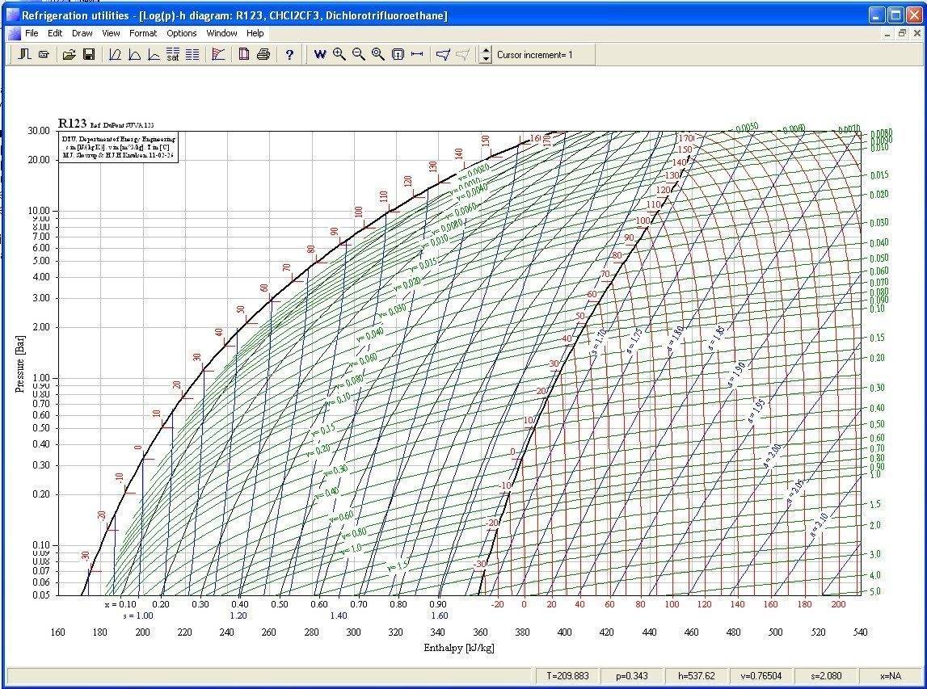Viewport: 927px width, 689px height.
Task: Click the 'x = 0.10' quality label
Action: (x=120, y=604)
